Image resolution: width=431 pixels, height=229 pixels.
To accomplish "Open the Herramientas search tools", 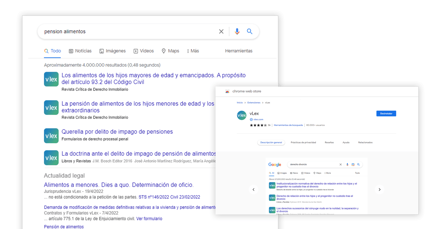I will tap(239, 51).
